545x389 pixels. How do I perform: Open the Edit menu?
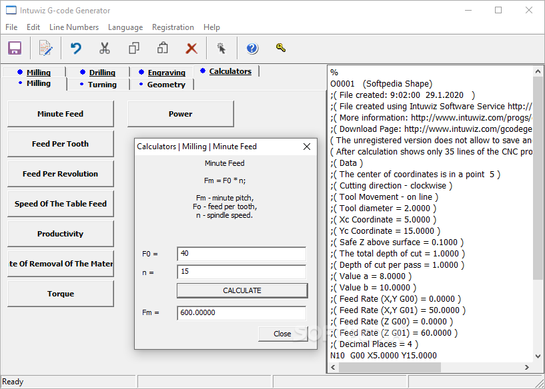(33, 27)
